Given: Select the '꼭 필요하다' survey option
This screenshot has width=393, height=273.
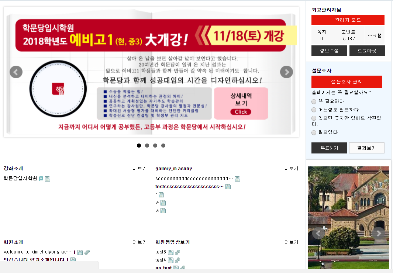Looking at the screenshot, I should (x=314, y=101).
